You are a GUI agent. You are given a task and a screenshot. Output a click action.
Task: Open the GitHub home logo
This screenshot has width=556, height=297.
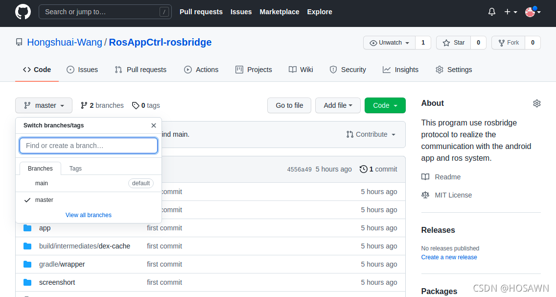click(x=23, y=12)
